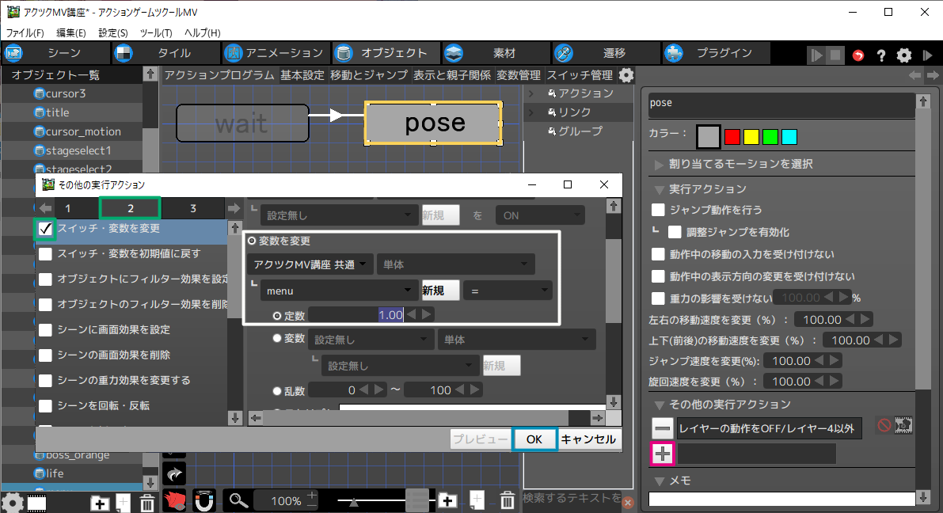Screen dimensions: 943x513
Task: Click the red undo arrow icon
Action: pos(859,55)
